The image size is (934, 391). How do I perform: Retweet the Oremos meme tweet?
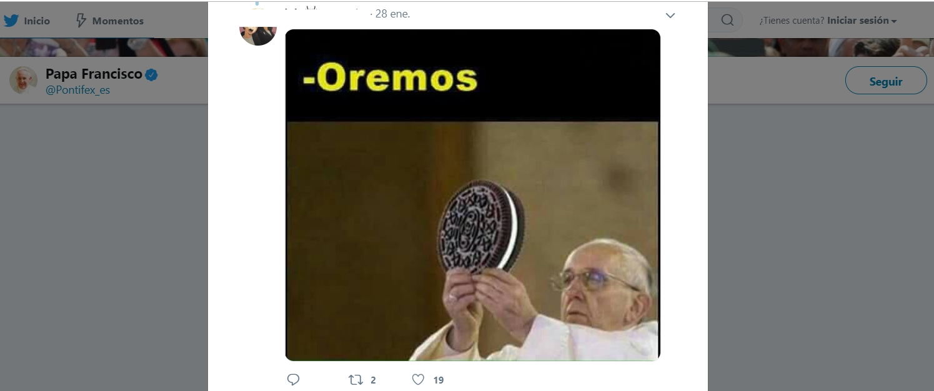tap(355, 379)
